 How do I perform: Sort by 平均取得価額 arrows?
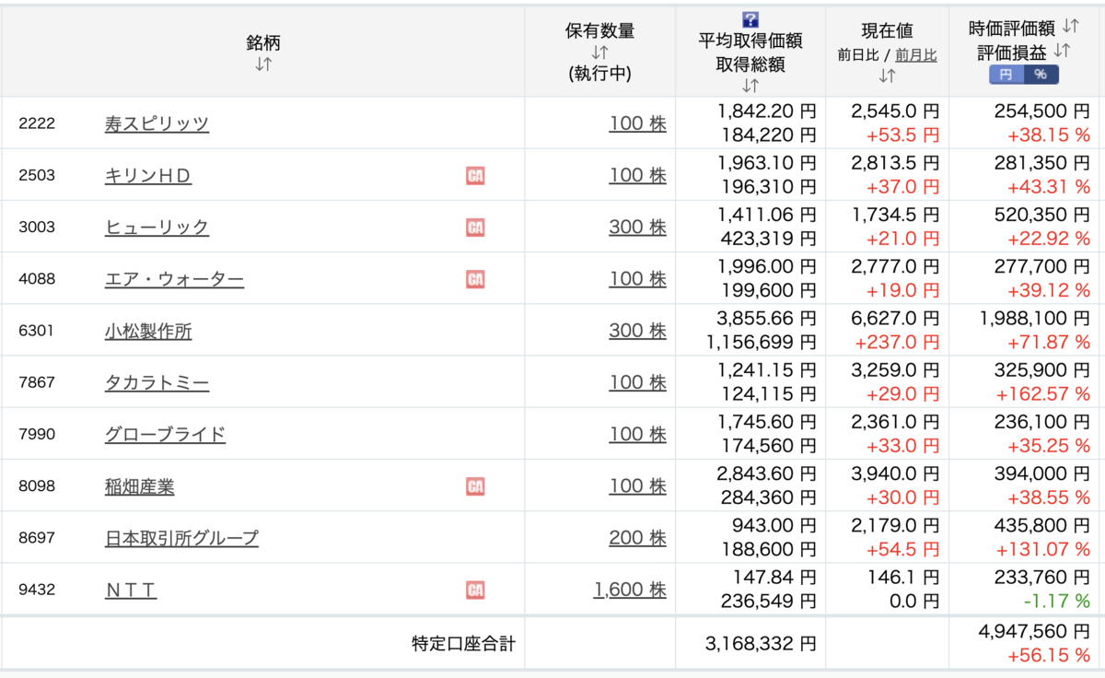750,86
